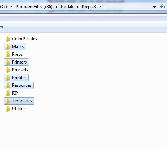Expand the arrow after Kodak breadcrumb

tap(78, 7)
